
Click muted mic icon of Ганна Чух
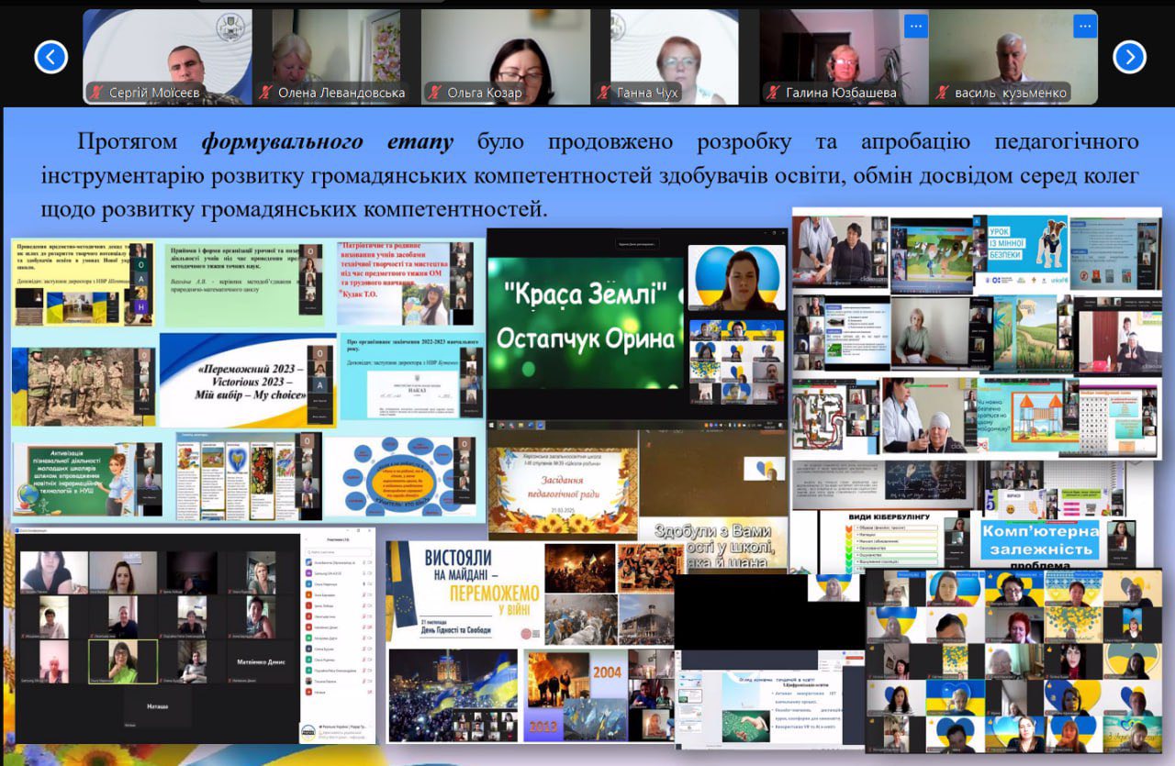click(x=604, y=93)
